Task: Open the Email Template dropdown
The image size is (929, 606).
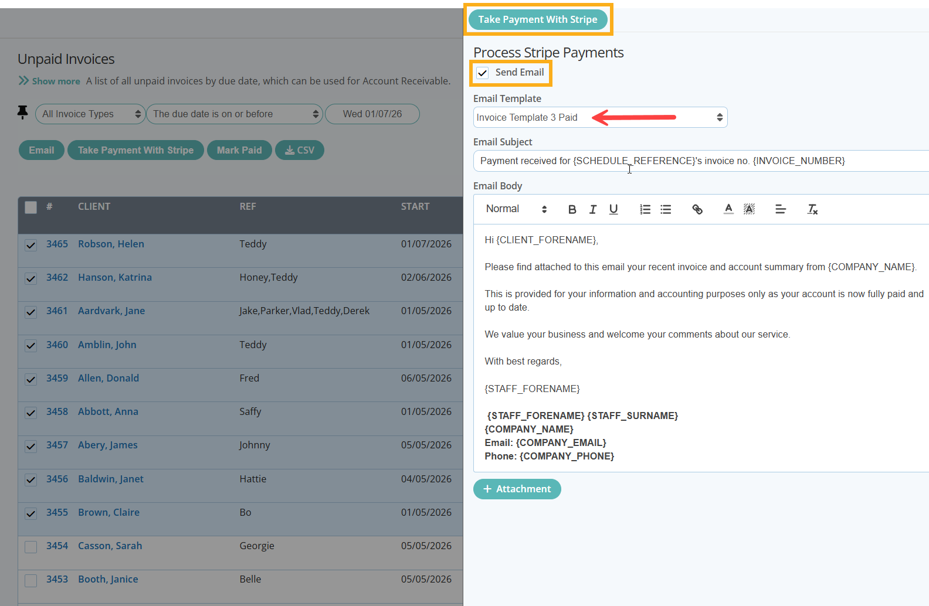Action: point(600,117)
